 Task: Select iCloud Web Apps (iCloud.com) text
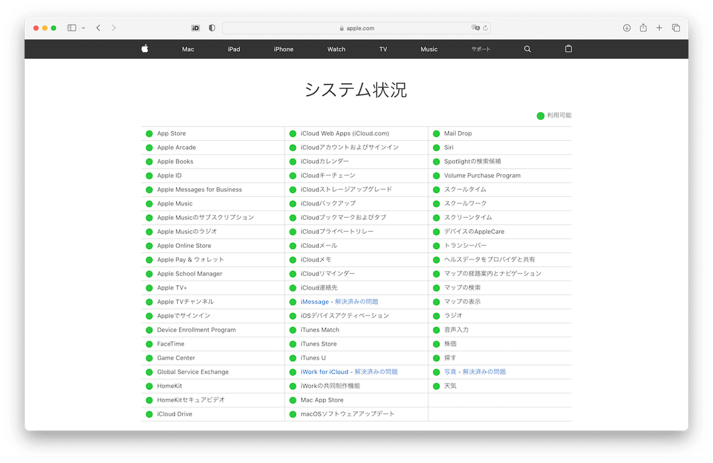345,134
